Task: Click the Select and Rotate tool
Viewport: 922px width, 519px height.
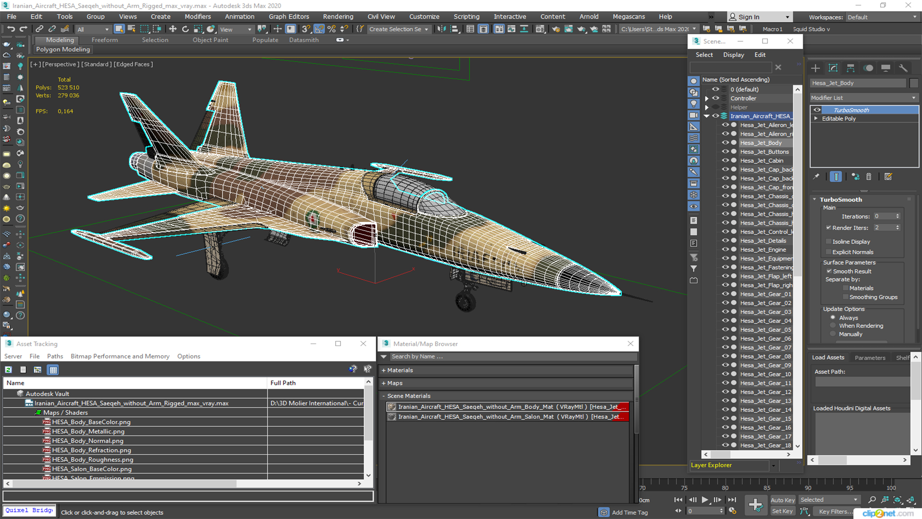Action: [185, 29]
